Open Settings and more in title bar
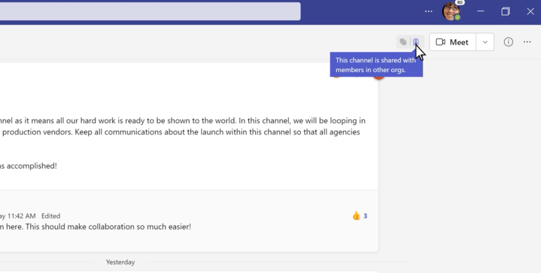Image resolution: width=541 pixels, height=273 pixels. tap(428, 12)
